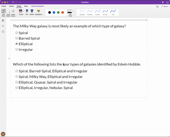Open the Eraser options dropdown arrow
This screenshot has width=170, height=137.
click(x=24, y=11)
